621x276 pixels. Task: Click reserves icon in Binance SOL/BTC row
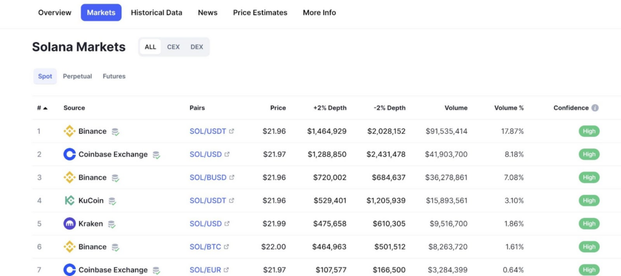click(x=115, y=247)
